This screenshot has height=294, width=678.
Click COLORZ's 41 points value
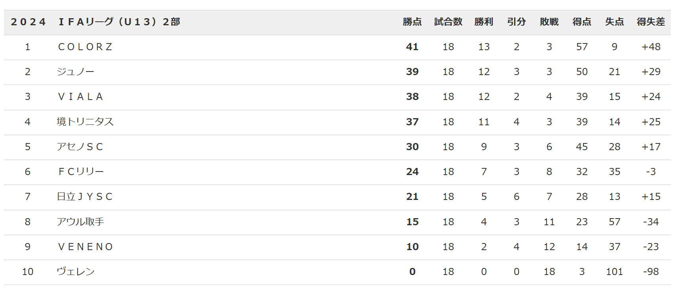coord(412,47)
